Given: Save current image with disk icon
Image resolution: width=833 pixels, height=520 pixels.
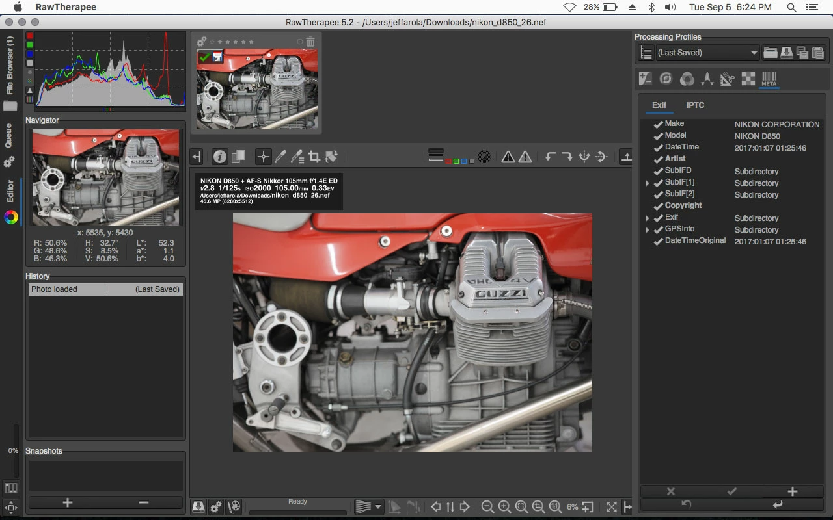Looking at the screenshot, I should click(x=198, y=507).
